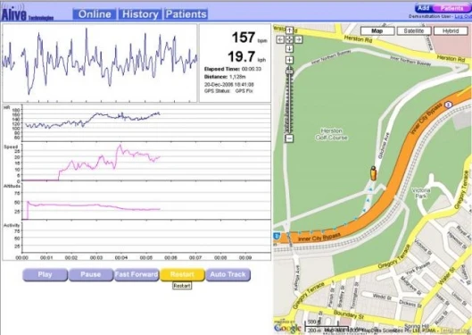472x335 pixels.
Task: Click the Speed trend graph
Action: click(x=146, y=163)
